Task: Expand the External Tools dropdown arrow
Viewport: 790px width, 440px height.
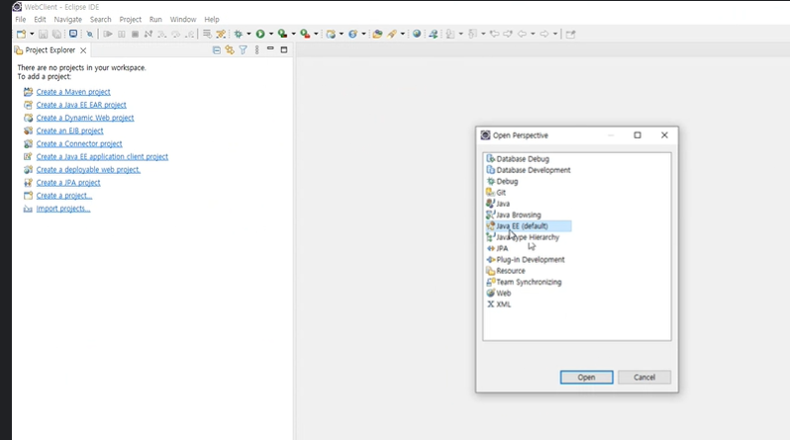Action: (317, 35)
